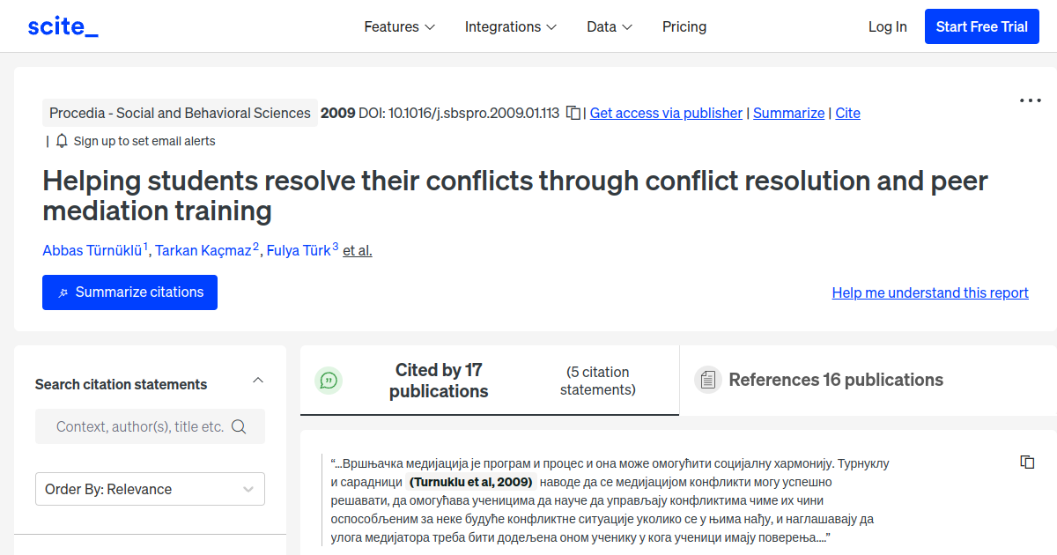This screenshot has width=1057, height=555.
Task: Click the bell icon to set email alerts
Action: (x=61, y=140)
